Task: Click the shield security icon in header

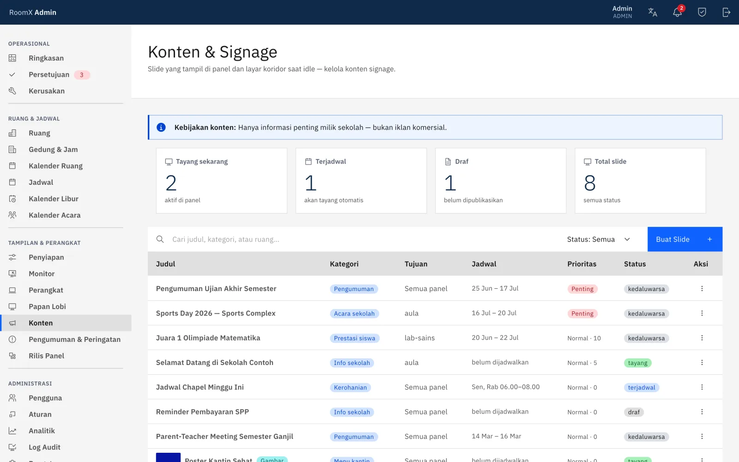Action: tap(702, 12)
